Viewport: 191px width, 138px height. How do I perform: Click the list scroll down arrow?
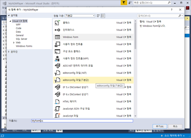(135, 116)
